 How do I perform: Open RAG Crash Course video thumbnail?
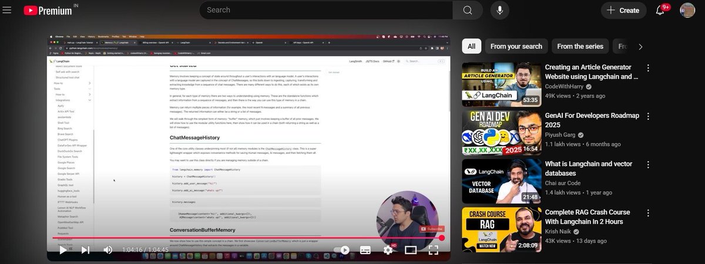(x=501, y=230)
